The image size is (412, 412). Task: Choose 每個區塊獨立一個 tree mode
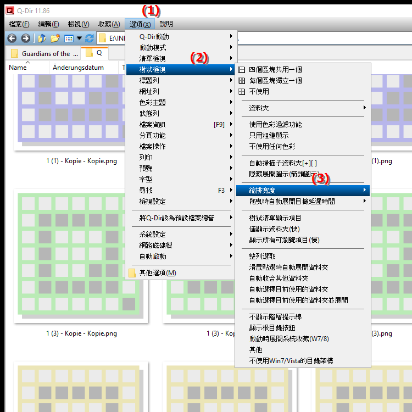click(x=303, y=81)
